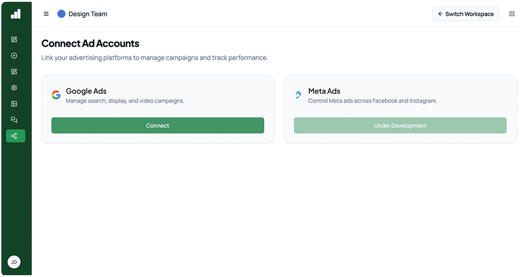
Task: Click the Connect Ad Accounts heading
Action: [x=91, y=44]
